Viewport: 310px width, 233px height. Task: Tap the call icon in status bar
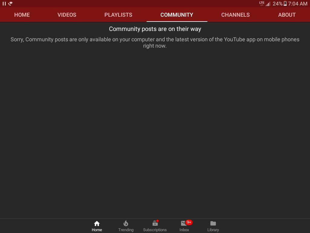10,4
